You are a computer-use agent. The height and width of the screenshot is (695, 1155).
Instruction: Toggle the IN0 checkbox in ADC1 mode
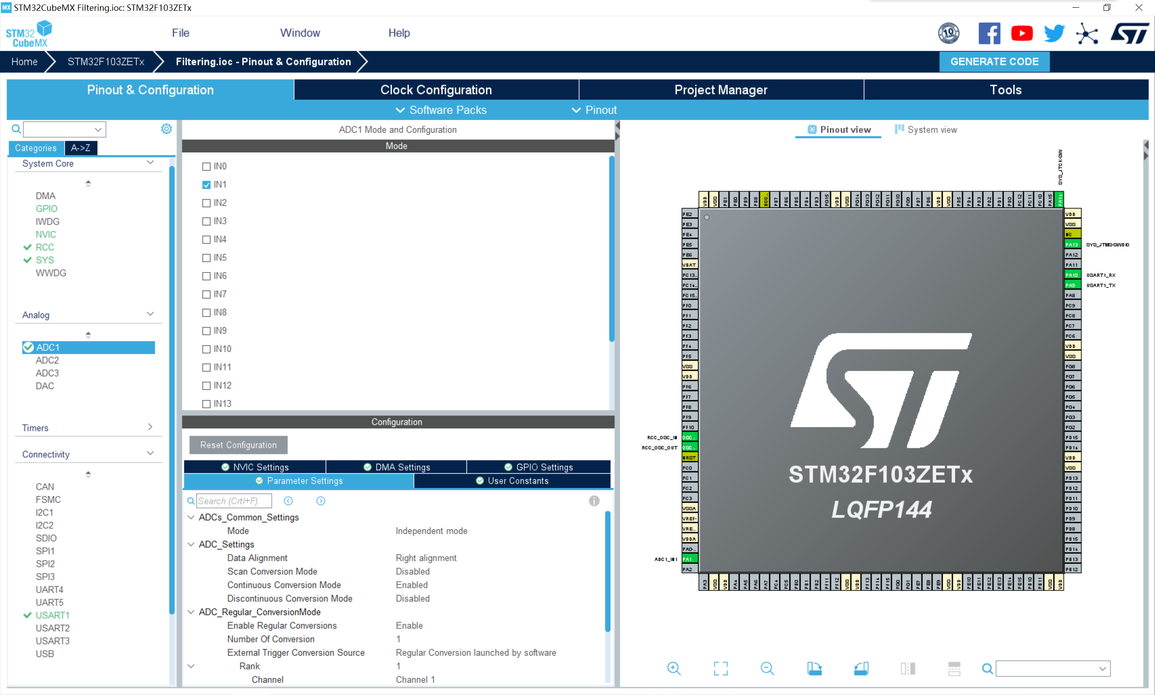point(206,166)
